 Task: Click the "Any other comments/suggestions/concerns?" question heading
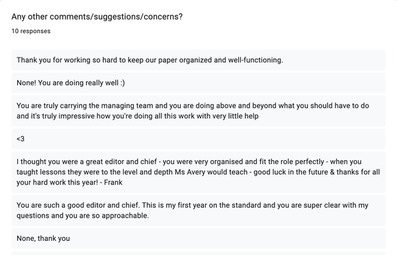(x=97, y=17)
